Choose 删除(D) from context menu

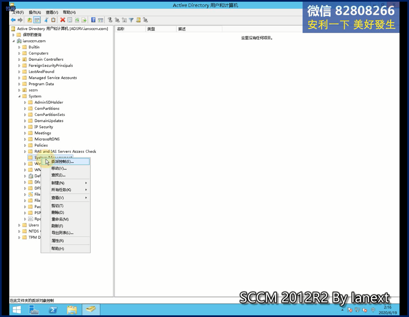click(x=66, y=213)
